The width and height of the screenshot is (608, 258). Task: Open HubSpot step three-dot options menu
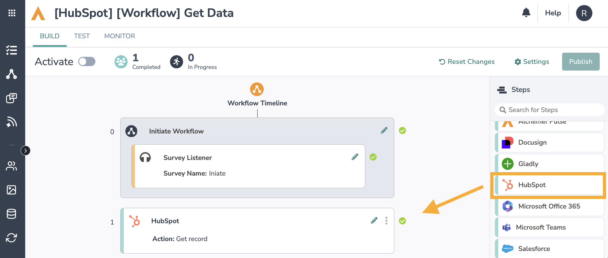(x=386, y=221)
